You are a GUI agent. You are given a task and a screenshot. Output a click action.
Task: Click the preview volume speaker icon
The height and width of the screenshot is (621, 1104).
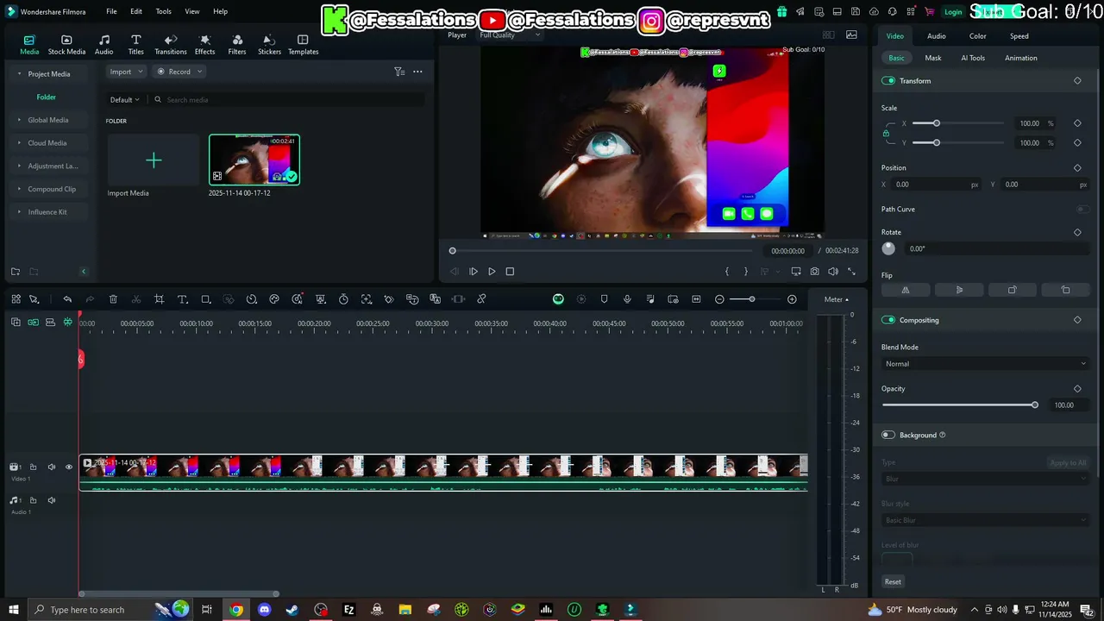pos(833,272)
